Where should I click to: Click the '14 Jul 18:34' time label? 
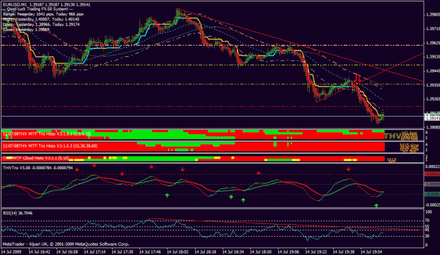coord(233,251)
